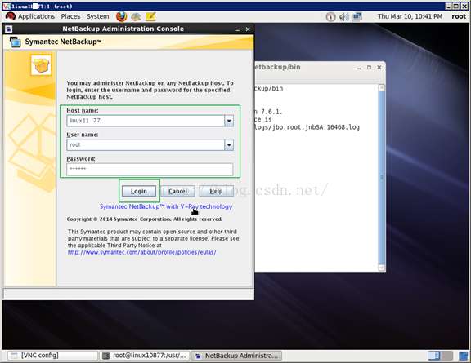Image resolution: width=471 pixels, height=363 pixels.
Task: Expand the Host name dropdown arrow
Action: [229, 121]
